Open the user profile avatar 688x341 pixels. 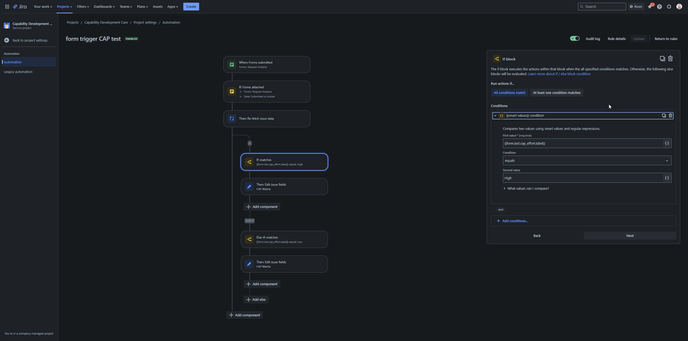tap(679, 7)
